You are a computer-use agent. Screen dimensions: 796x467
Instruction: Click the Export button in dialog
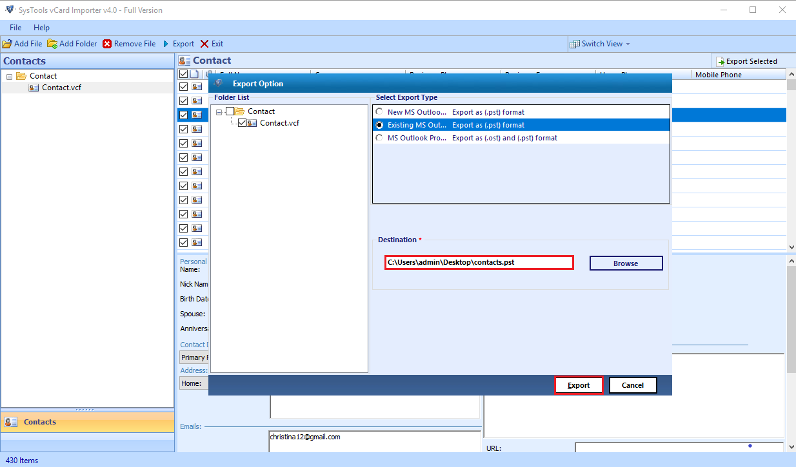[579, 385]
